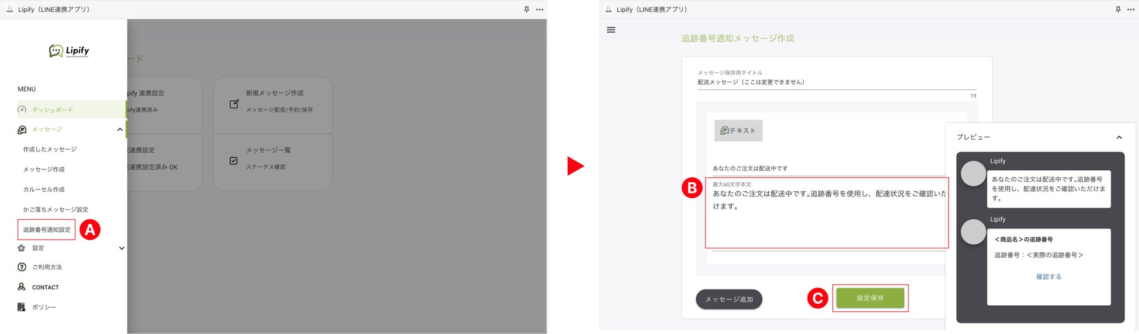Click 確認する link in preview
The width and height of the screenshot is (1139, 334).
1048,277
